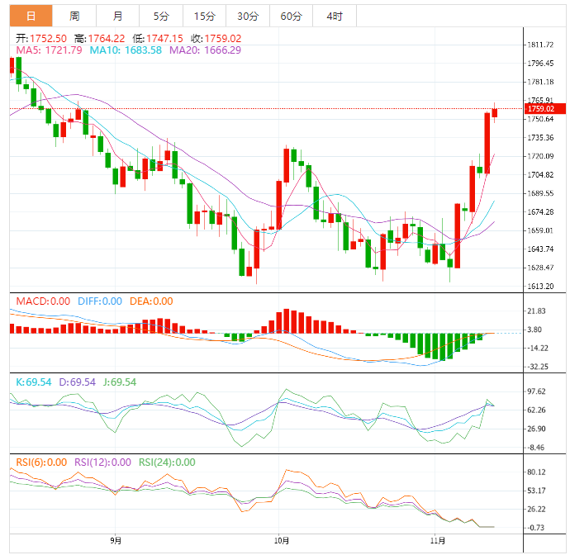Click the 1735.36 price axis label
Image resolution: width=570 pixels, height=555 pixels.
pos(540,137)
